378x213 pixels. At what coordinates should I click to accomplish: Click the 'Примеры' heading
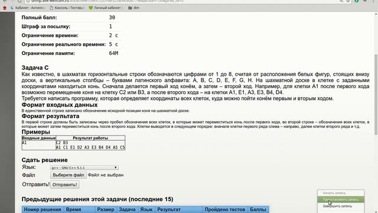pyautogui.click(x=35, y=132)
